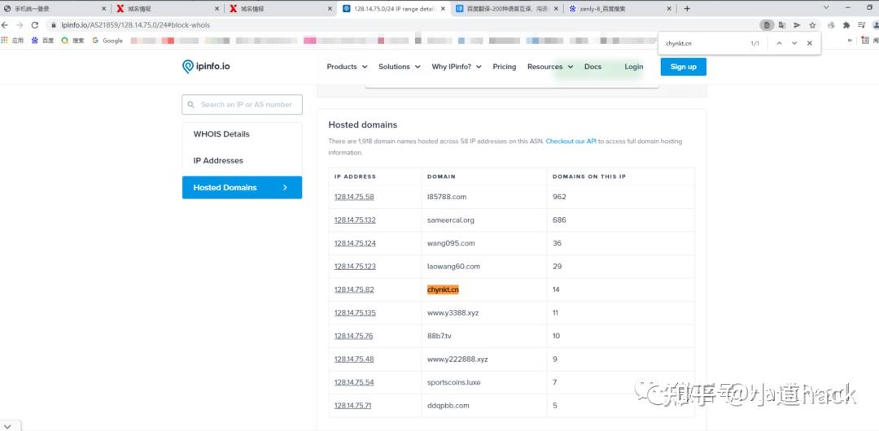Open IP address 128.14.75.123

355,266
